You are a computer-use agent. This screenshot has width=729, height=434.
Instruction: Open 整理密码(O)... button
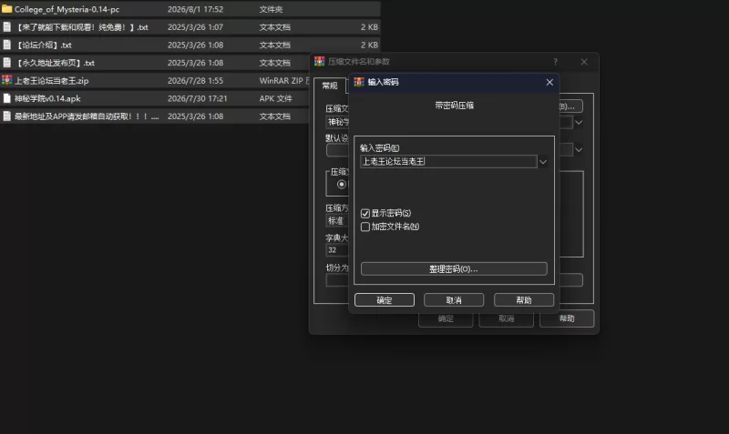[454, 268]
